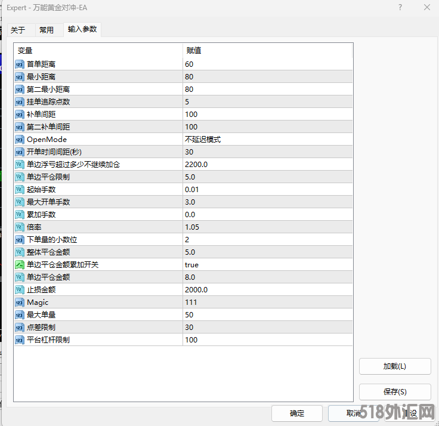The image size is (439, 426).
Task: Click the icon beside 单边浮亏超过多少不继续加仓
Action: point(20,165)
